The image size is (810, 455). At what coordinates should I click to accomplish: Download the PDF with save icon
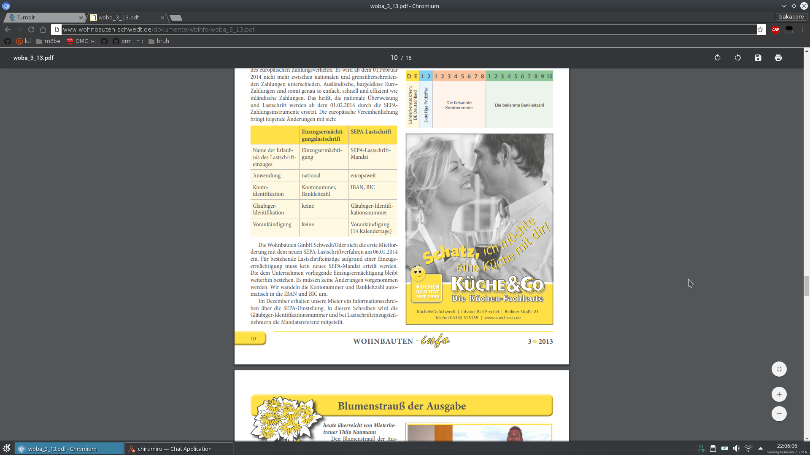758,58
